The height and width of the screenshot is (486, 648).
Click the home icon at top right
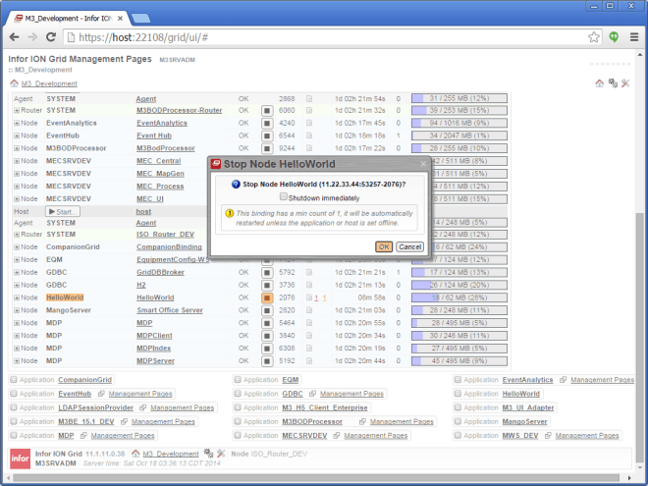pyautogui.click(x=600, y=83)
